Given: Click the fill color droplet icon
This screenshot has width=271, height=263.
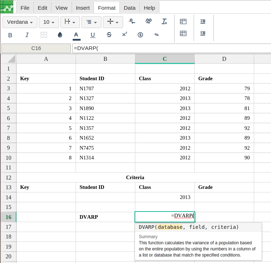Looking at the screenshot, I should tap(60, 35).
